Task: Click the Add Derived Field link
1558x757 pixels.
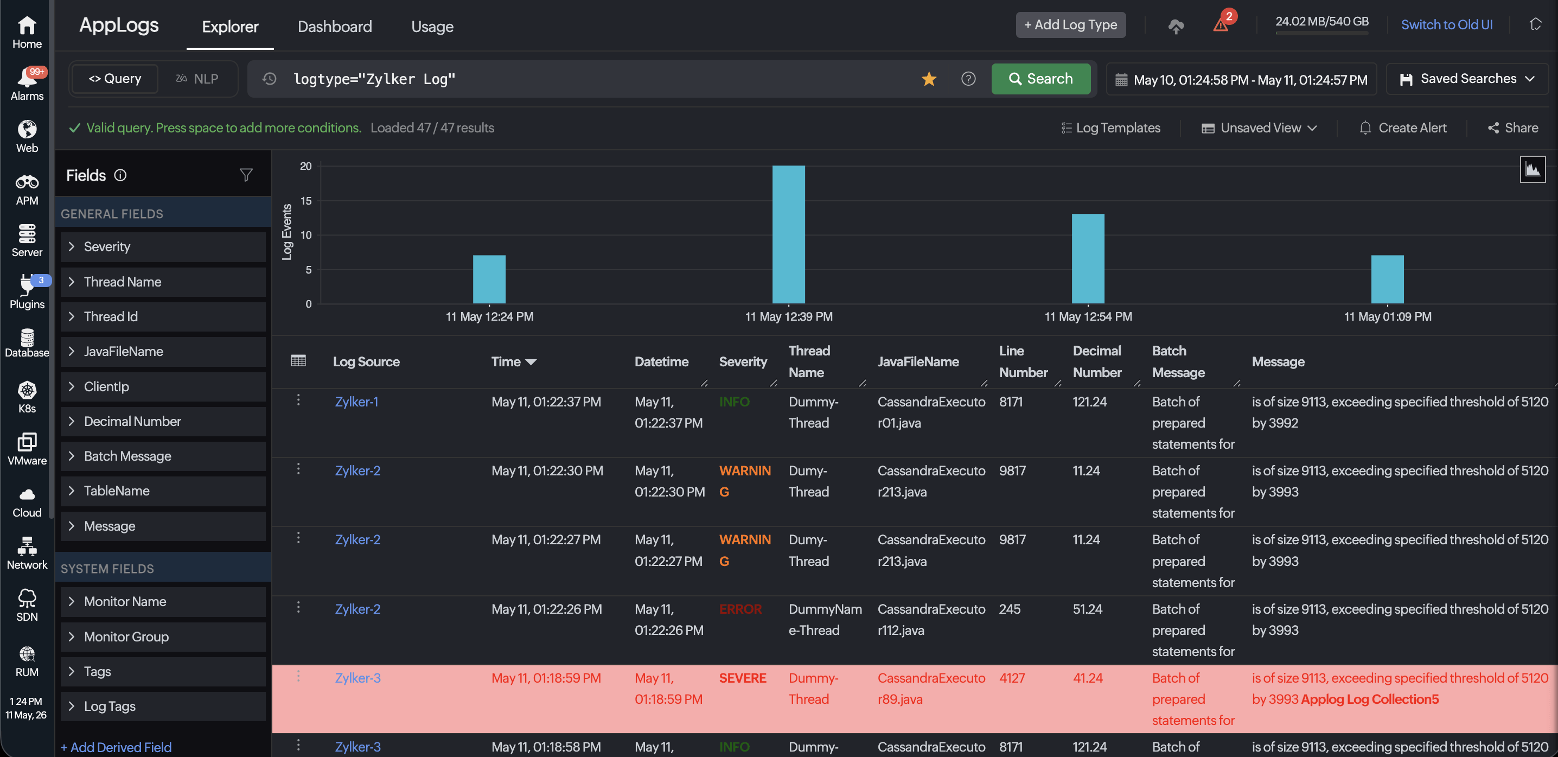Action: tap(116, 747)
